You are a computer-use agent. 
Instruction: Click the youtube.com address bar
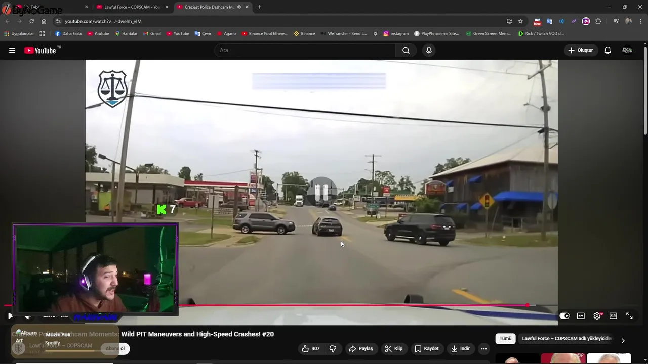pos(283,21)
